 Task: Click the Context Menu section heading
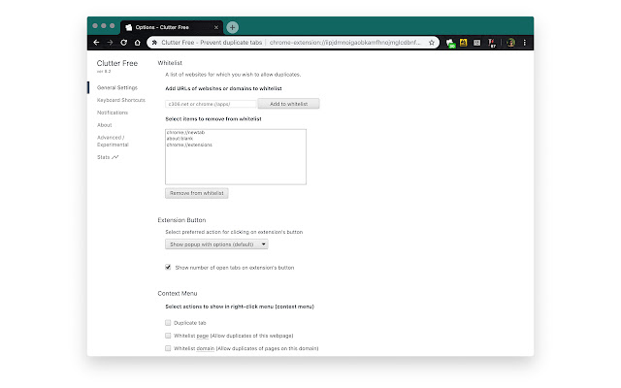click(x=178, y=293)
